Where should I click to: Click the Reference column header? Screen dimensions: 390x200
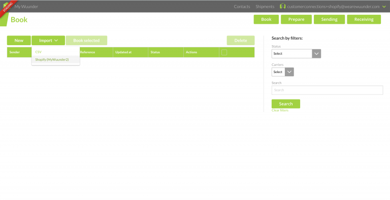[x=87, y=52]
